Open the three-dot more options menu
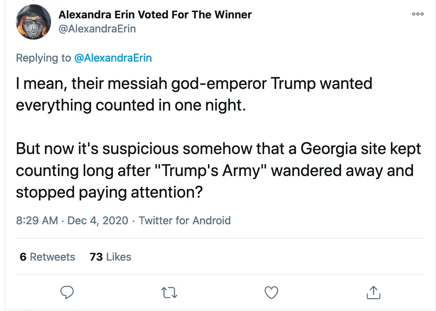This screenshot has width=436, height=311. pyautogui.click(x=418, y=14)
